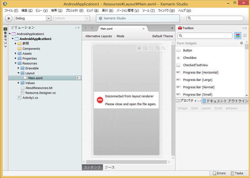
Task: Close the Main.axml tab
Action: coord(143,29)
